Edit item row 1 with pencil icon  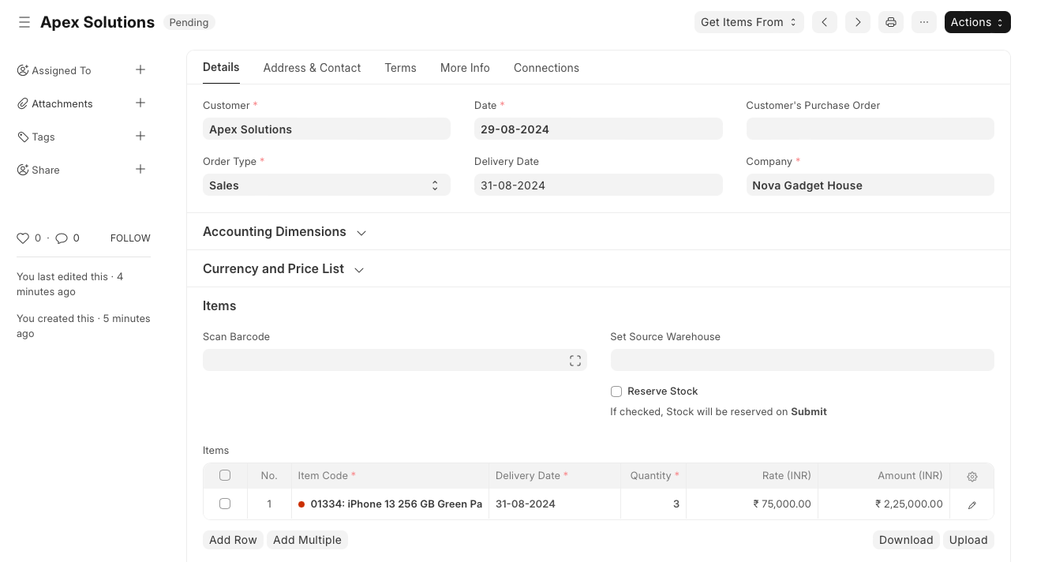971,504
